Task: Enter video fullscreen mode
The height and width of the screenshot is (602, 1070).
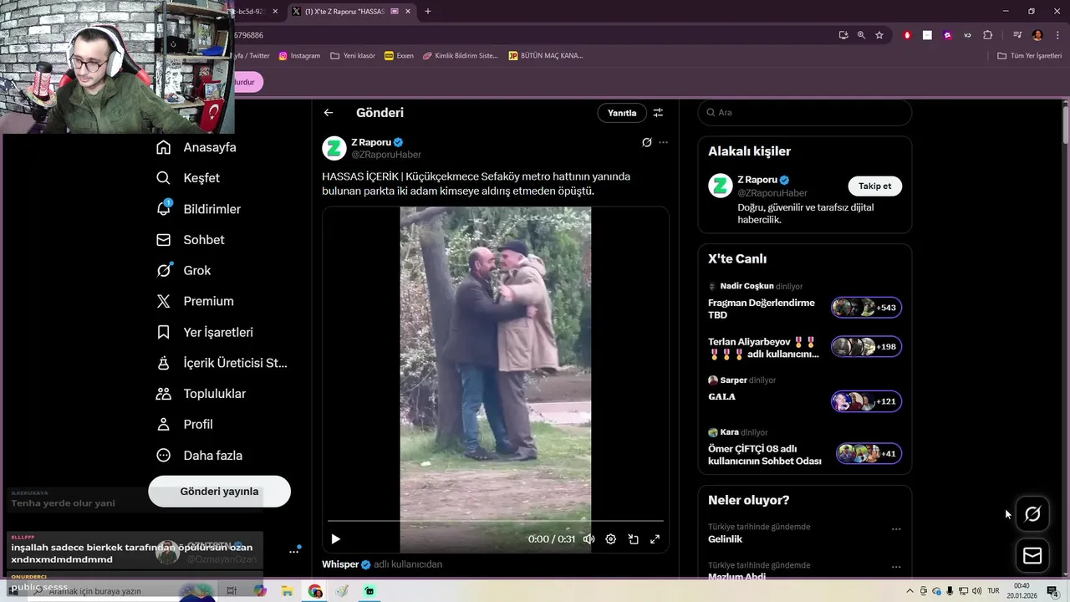Action: pyautogui.click(x=655, y=539)
